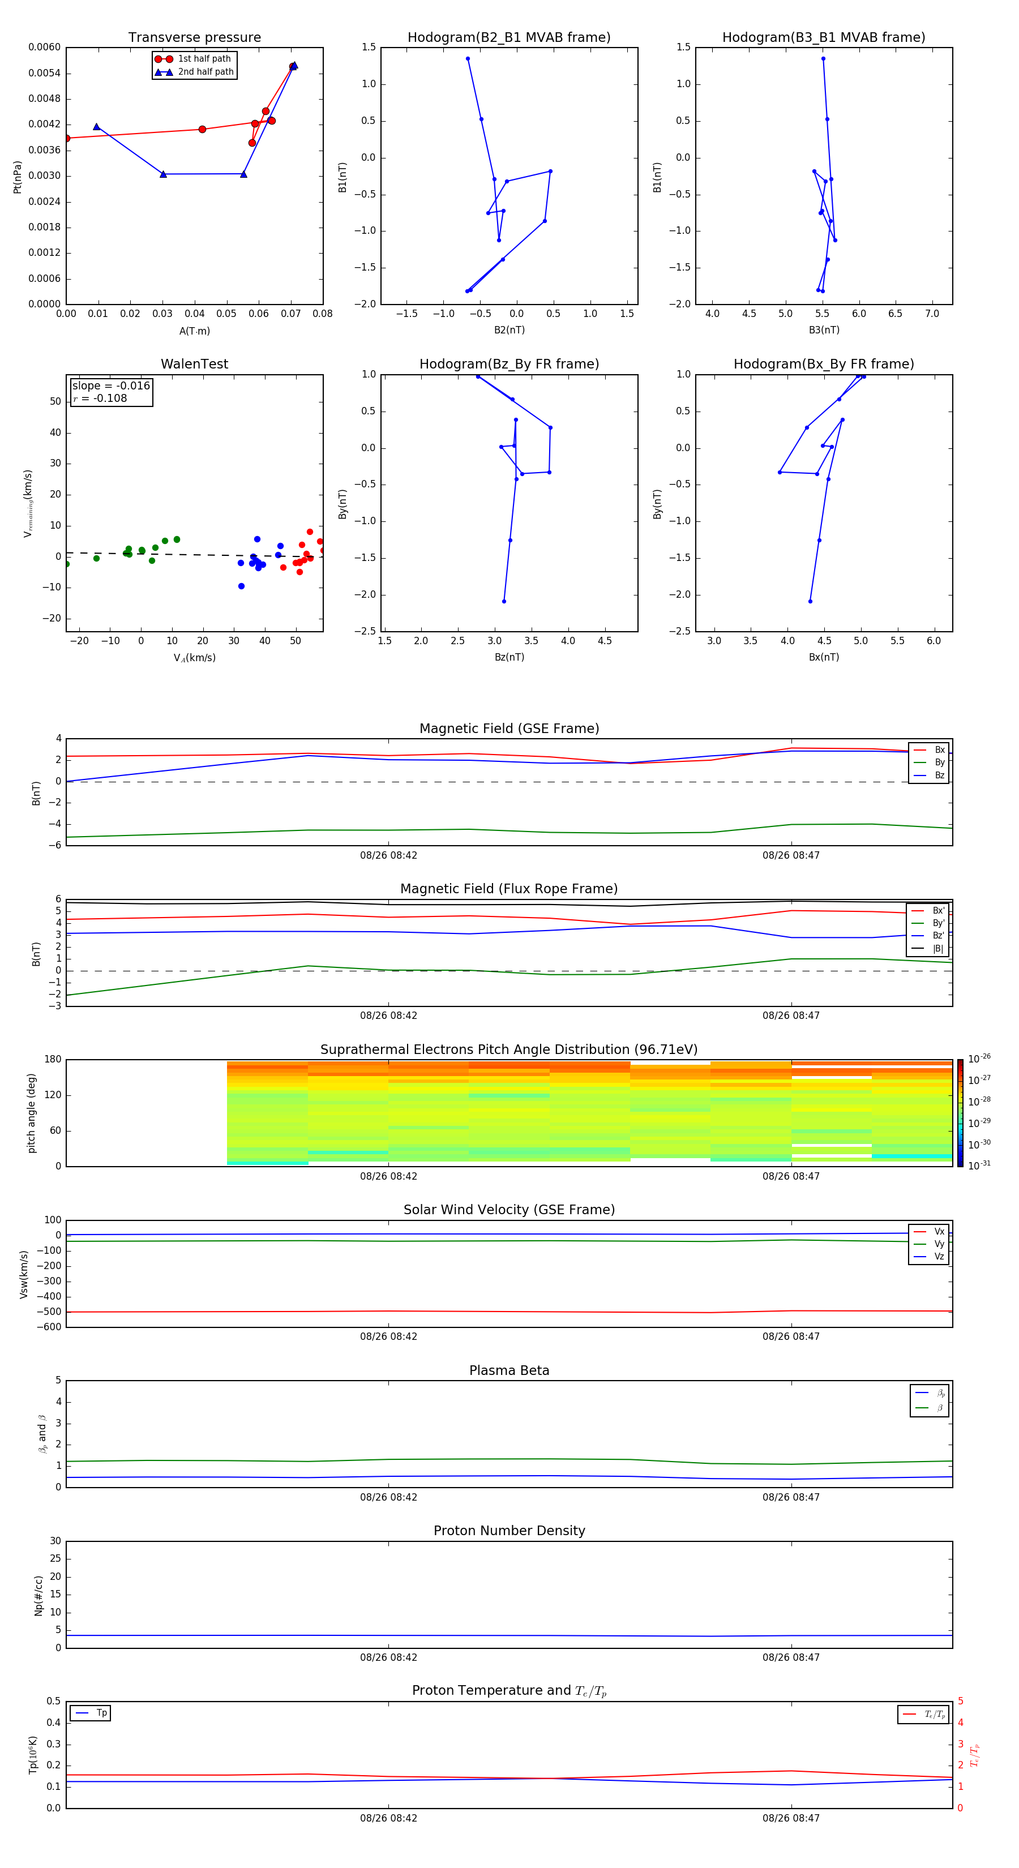Click the 'Plasma Beta' panel title

coord(509,1370)
